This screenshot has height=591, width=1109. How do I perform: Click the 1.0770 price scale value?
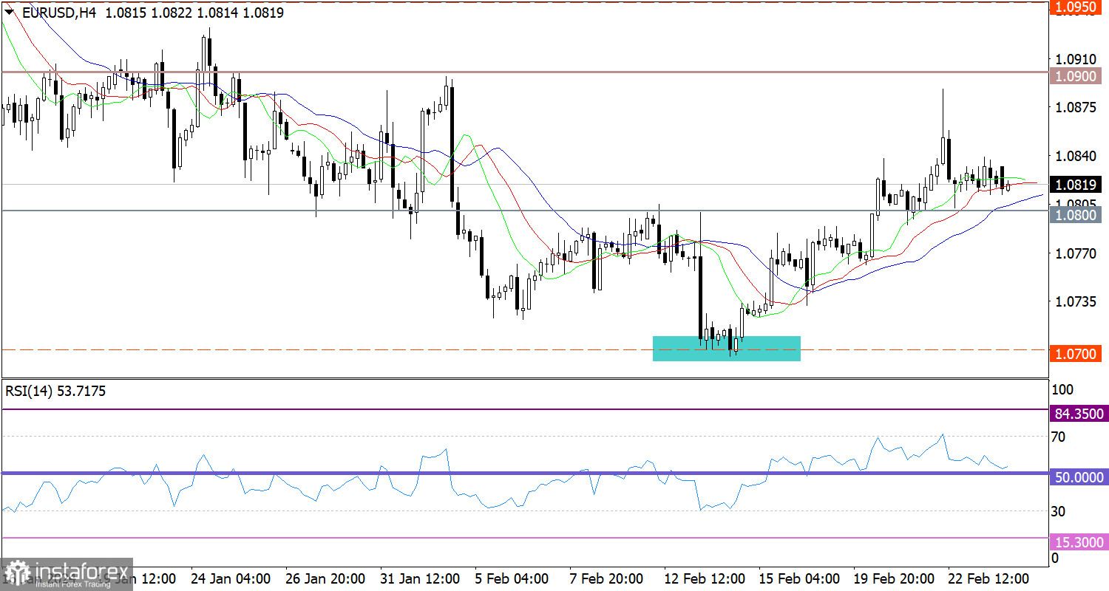pos(1077,253)
